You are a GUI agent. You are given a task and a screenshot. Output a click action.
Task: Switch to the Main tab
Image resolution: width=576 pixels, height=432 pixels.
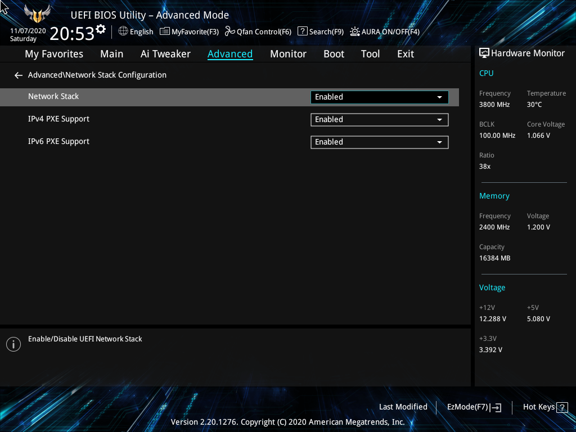pyautogui.click(x=112, y=54)
